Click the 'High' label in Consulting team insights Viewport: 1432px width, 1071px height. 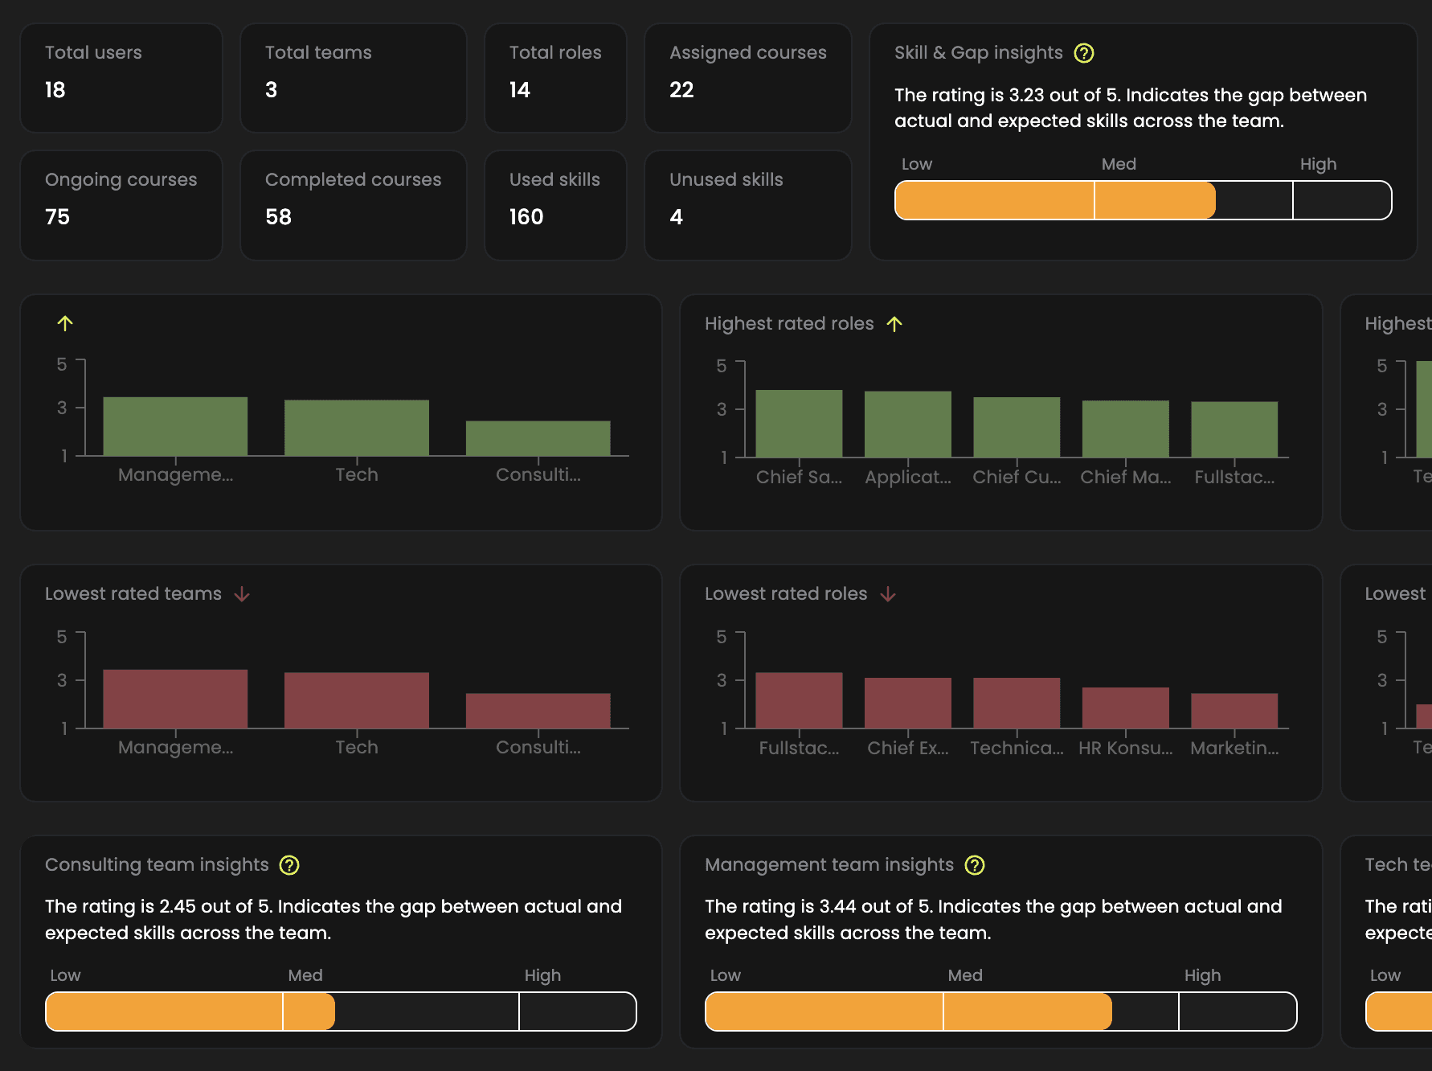[x=542, y=975]
